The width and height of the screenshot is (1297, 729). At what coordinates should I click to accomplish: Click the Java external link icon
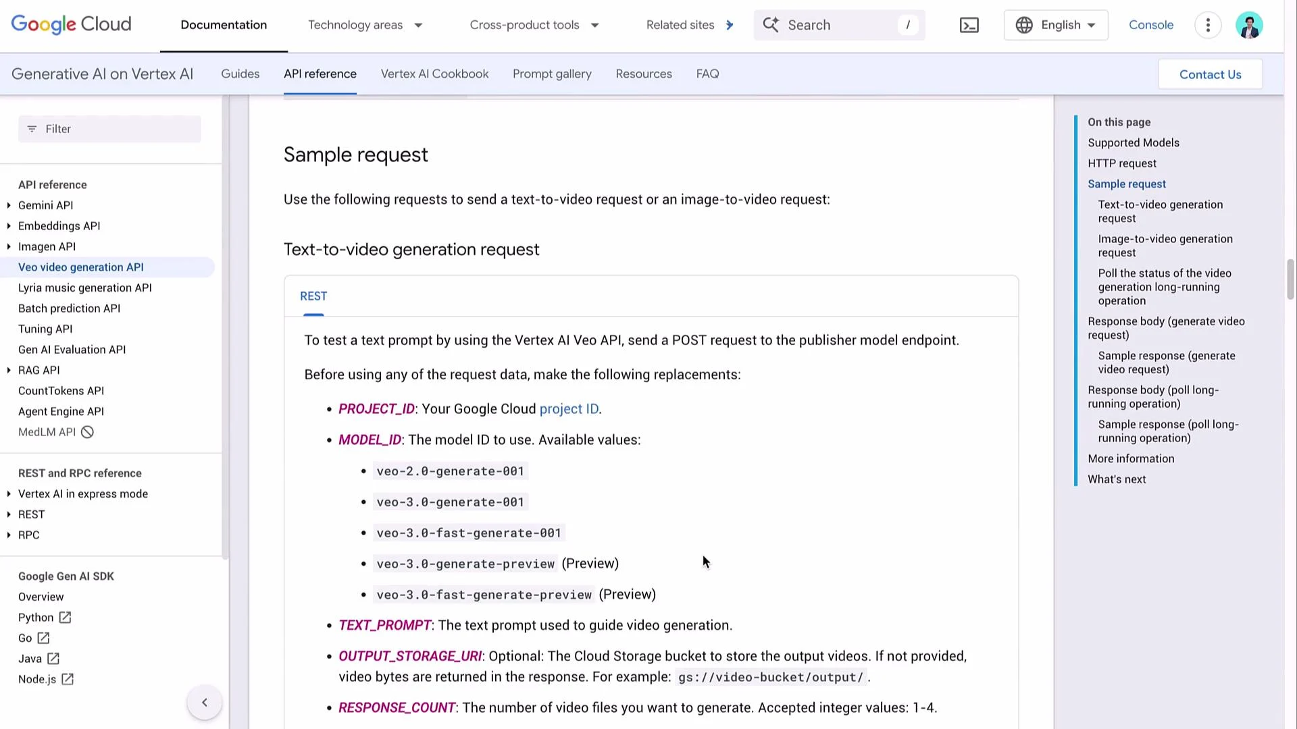click(x=53, y=659)
